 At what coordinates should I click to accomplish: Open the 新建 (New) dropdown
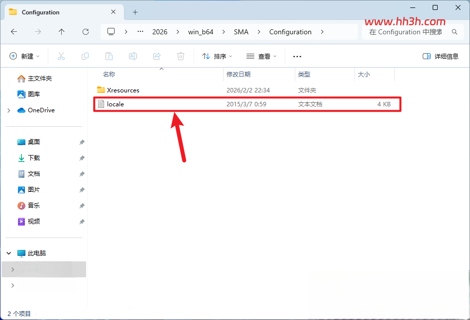click(x=24, y=56)
